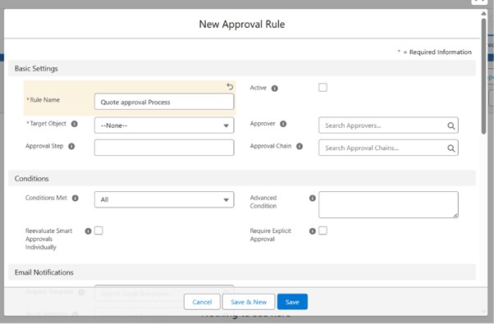494x324 pixels.
Task: Click the Search Approval Chains lookup field
Action: click(x=388, y=148)
